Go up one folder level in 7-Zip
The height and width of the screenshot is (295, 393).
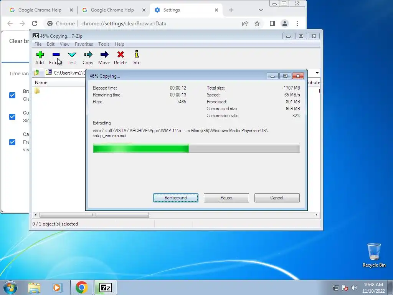pyautogui.click(x=37, y=73)
